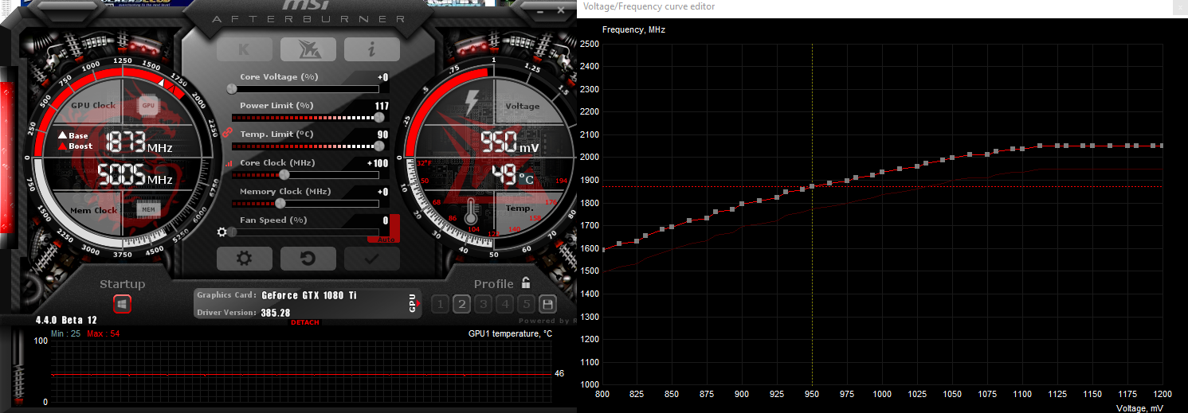Click the Power Limit slider handle
The height and width of the screenshot is (413, 1188).
pyautogui.click(x=379, y=117)
